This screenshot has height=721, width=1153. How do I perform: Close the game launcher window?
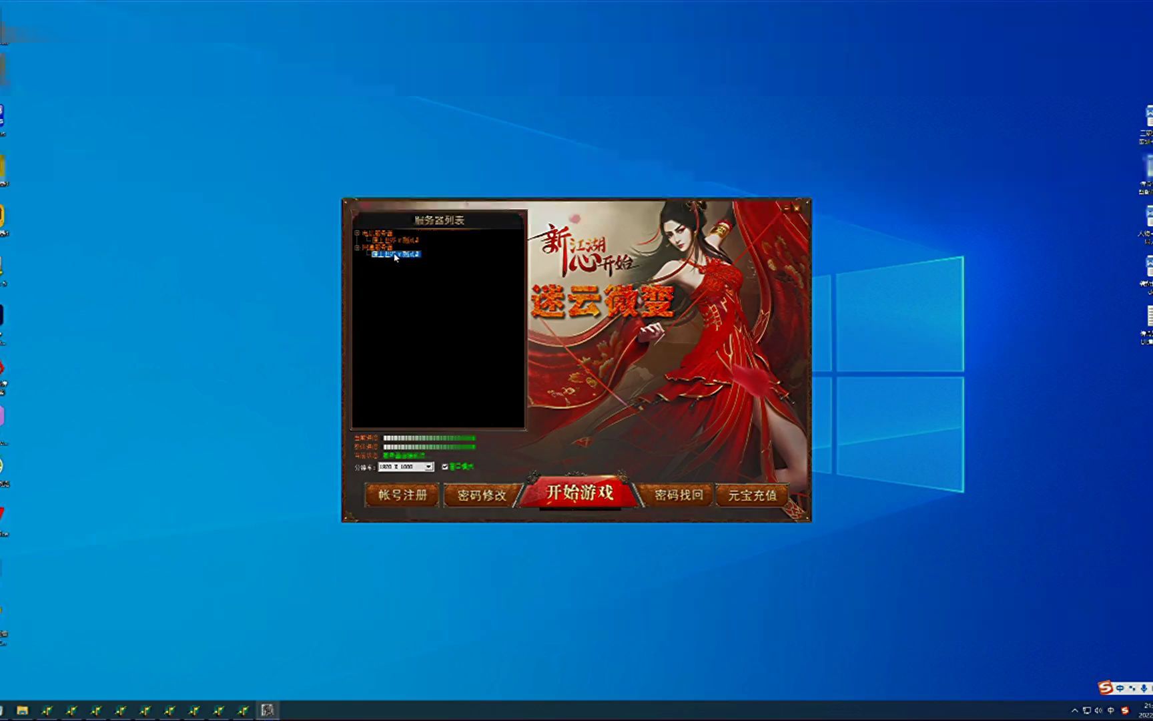coord(797,208)
